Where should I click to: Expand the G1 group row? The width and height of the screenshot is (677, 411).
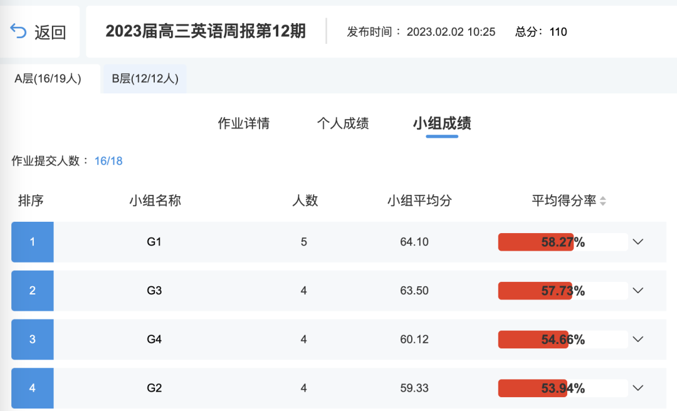coord(638,242)
